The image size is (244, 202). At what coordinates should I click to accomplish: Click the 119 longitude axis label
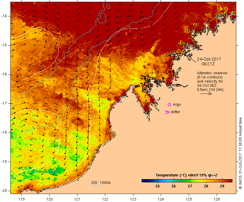(x=21, y=199)
